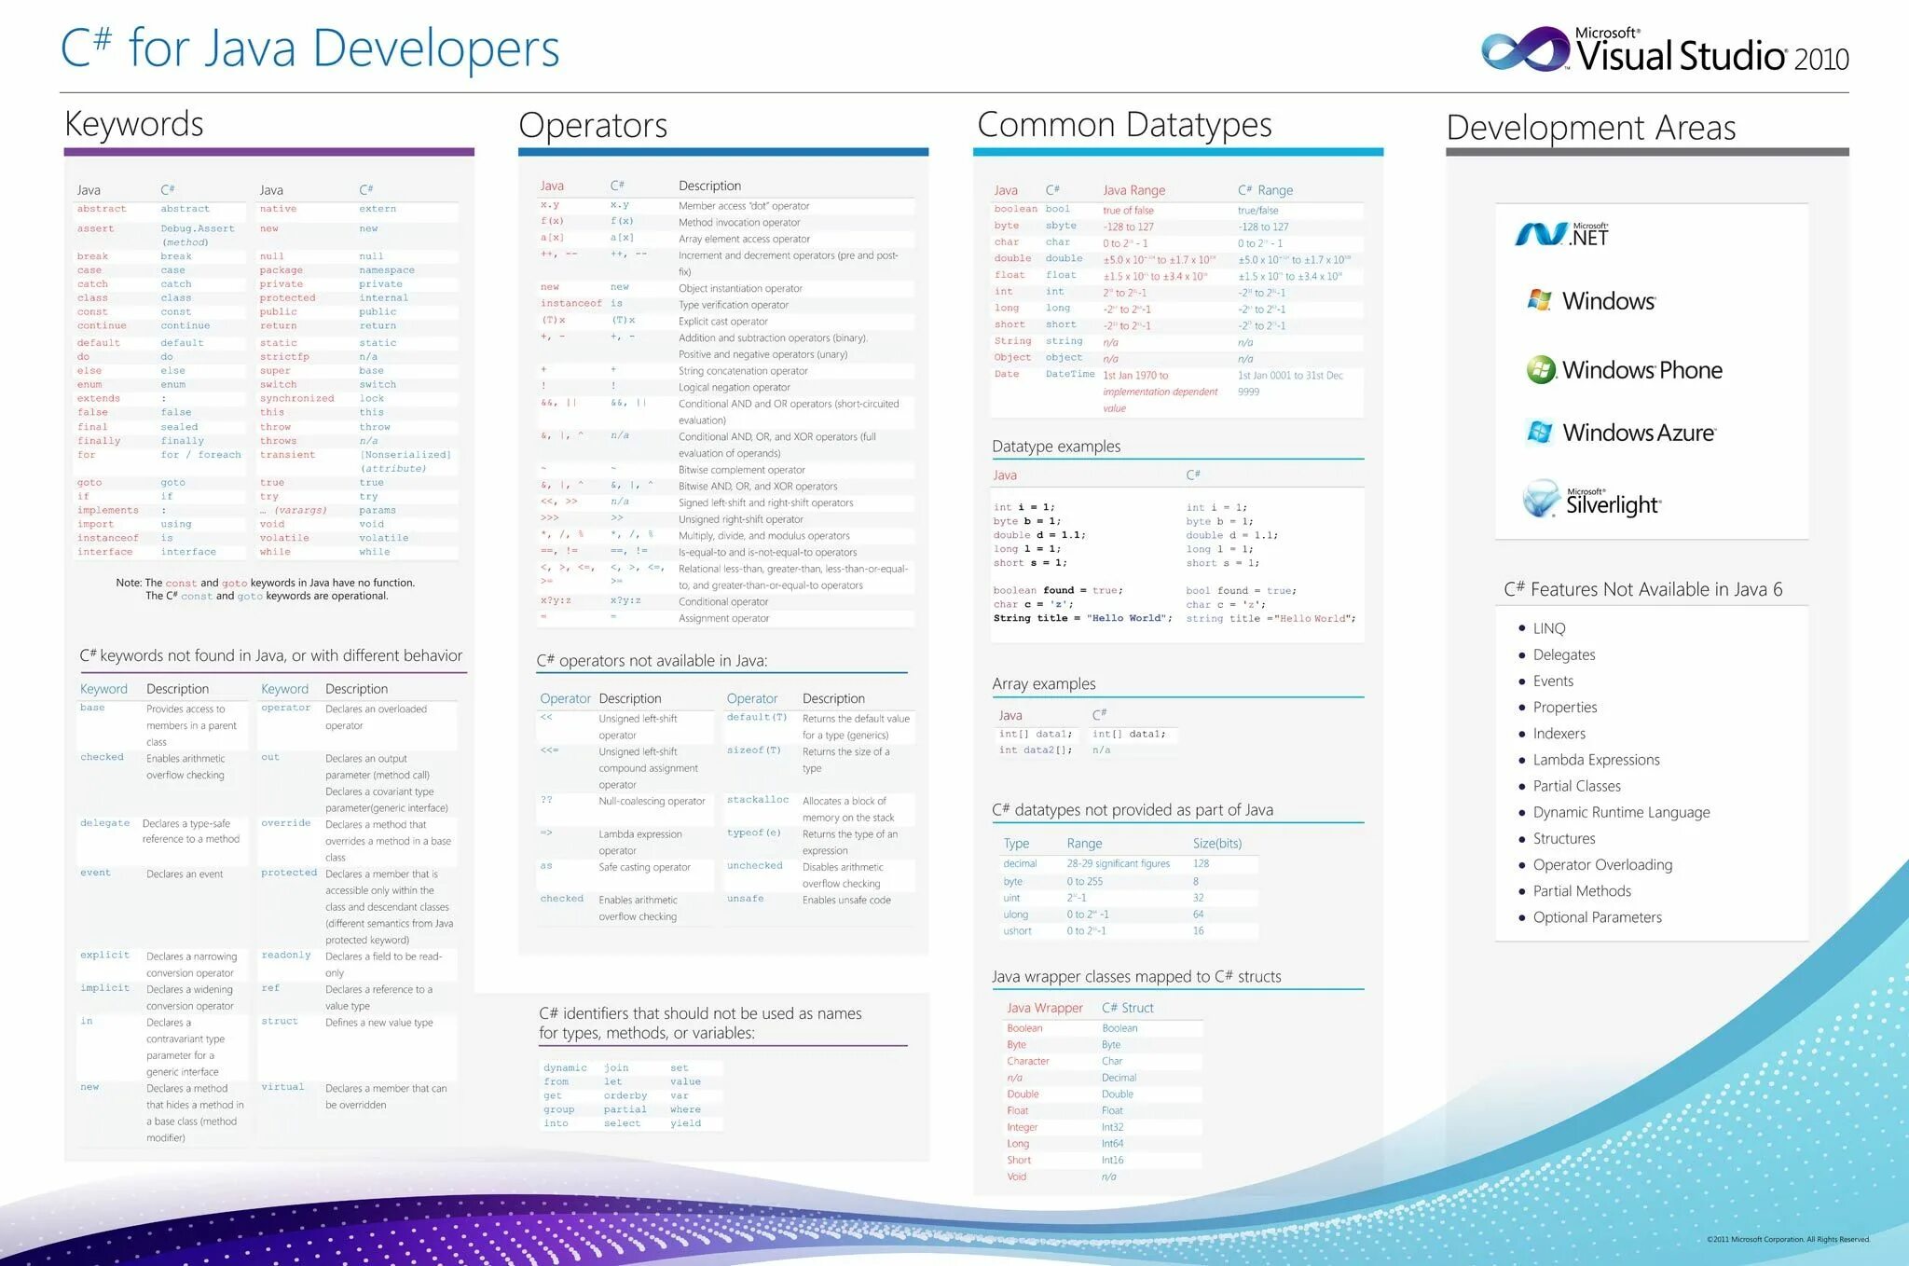Click 'Java wrapper classes mapped to C# structs' heading

click(x=1135, y=977)
